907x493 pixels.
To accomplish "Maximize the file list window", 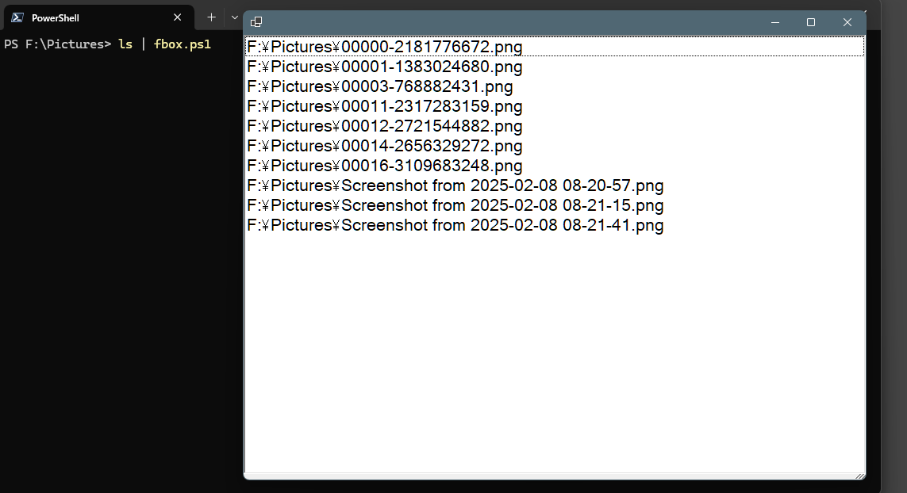I will click(x=811, y=22).
